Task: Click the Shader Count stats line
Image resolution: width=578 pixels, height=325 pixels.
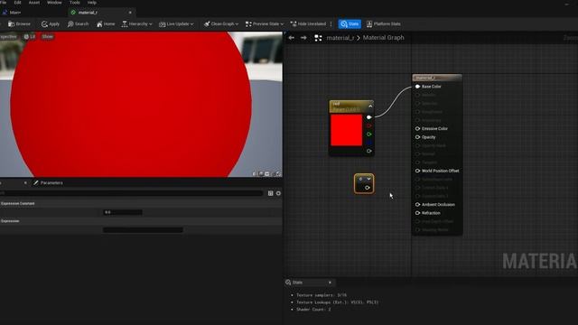Action: coord(313,310)
